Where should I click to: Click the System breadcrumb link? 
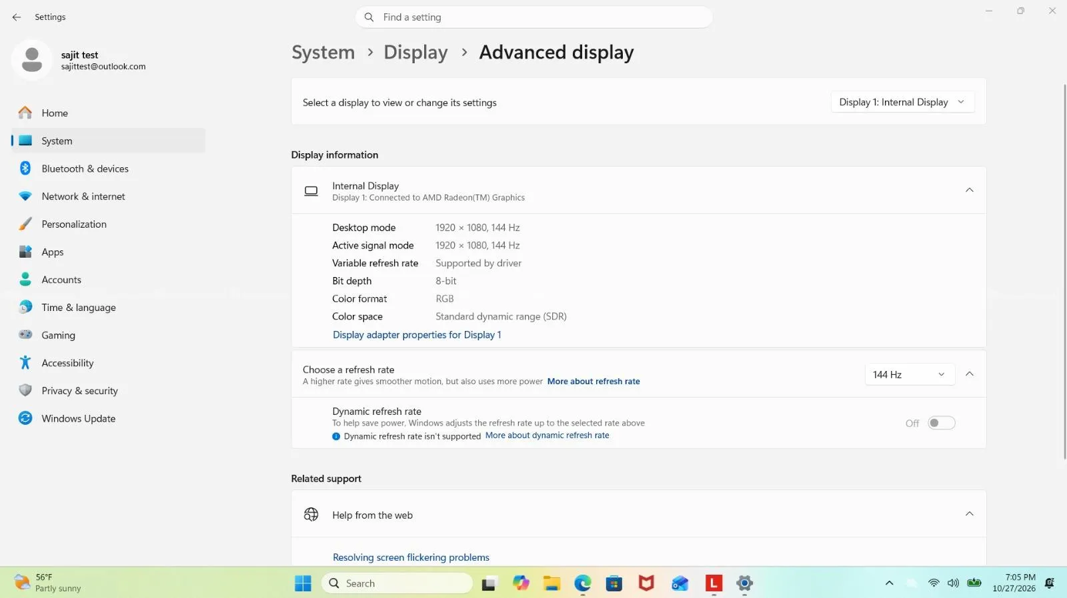[323, 53]
